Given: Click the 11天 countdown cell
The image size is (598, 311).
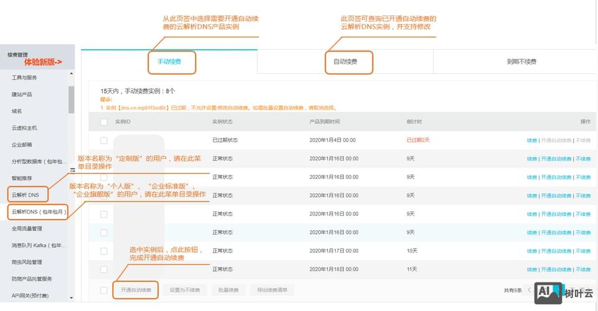Looking at the screenshot, I should [x=412, y=269].
